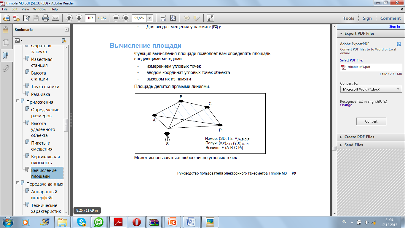Click the Sign In link

(394, 26)
